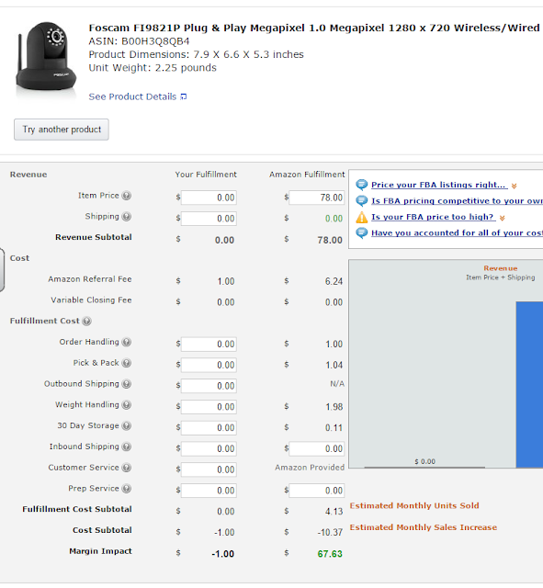
Task: Open help icon next to Customer Service
Action: point(127,468)
